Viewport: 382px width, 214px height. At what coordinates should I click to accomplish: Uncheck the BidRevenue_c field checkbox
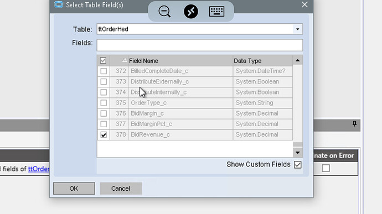point(104,134)
